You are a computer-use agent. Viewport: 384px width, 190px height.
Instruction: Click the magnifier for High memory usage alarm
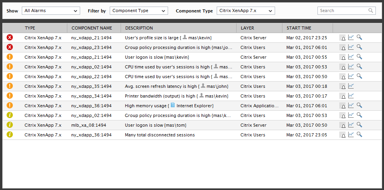pos(359,105)
